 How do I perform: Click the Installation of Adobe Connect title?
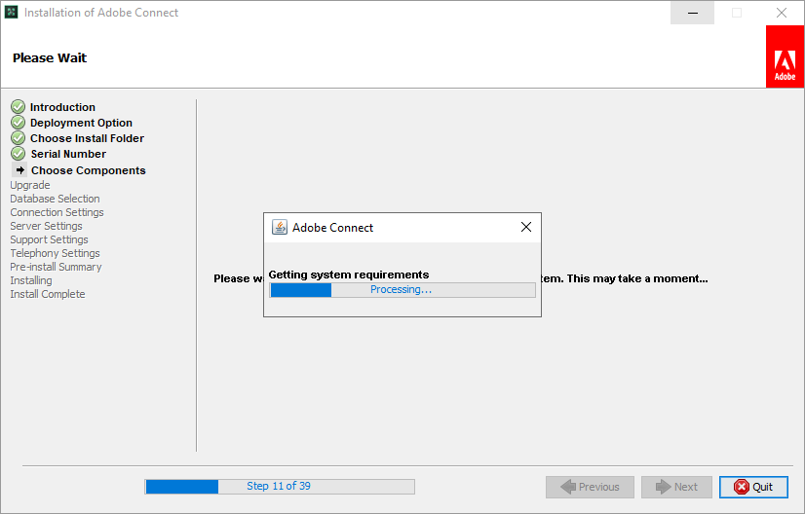[101, 13]
